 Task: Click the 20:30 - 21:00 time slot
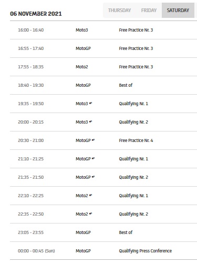(31, 140)
